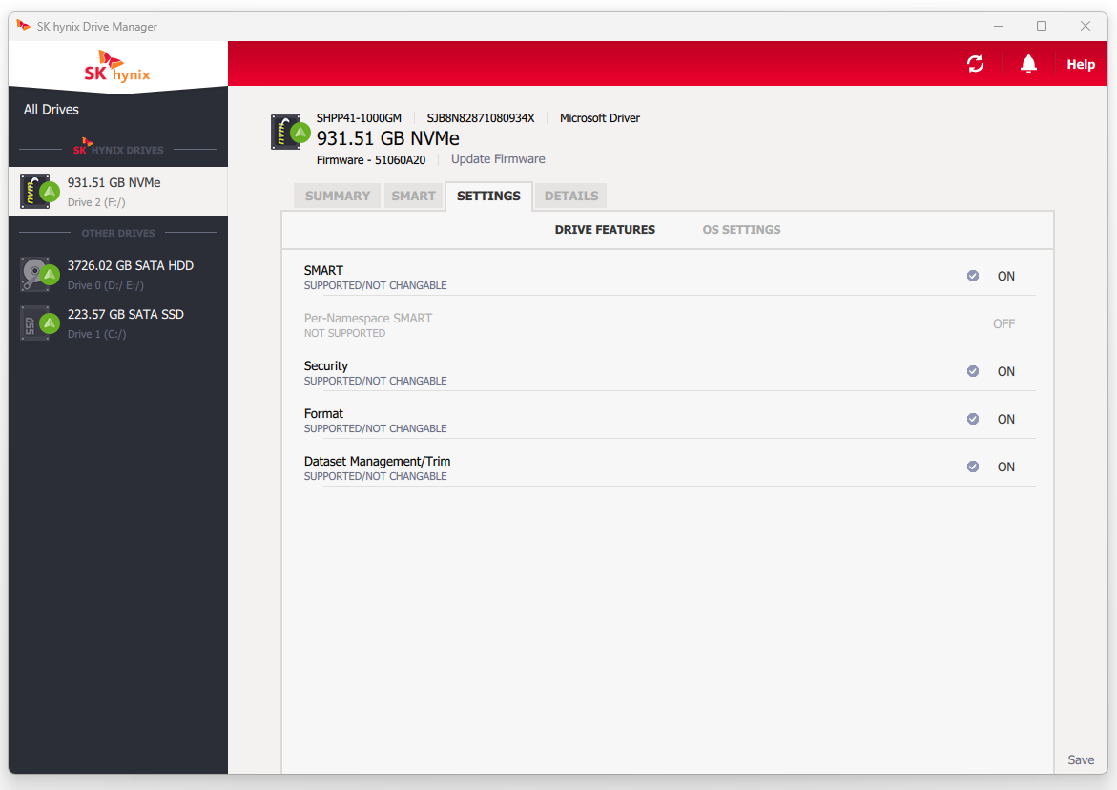Switch to OS SETTINGS sub-tab

741,229
